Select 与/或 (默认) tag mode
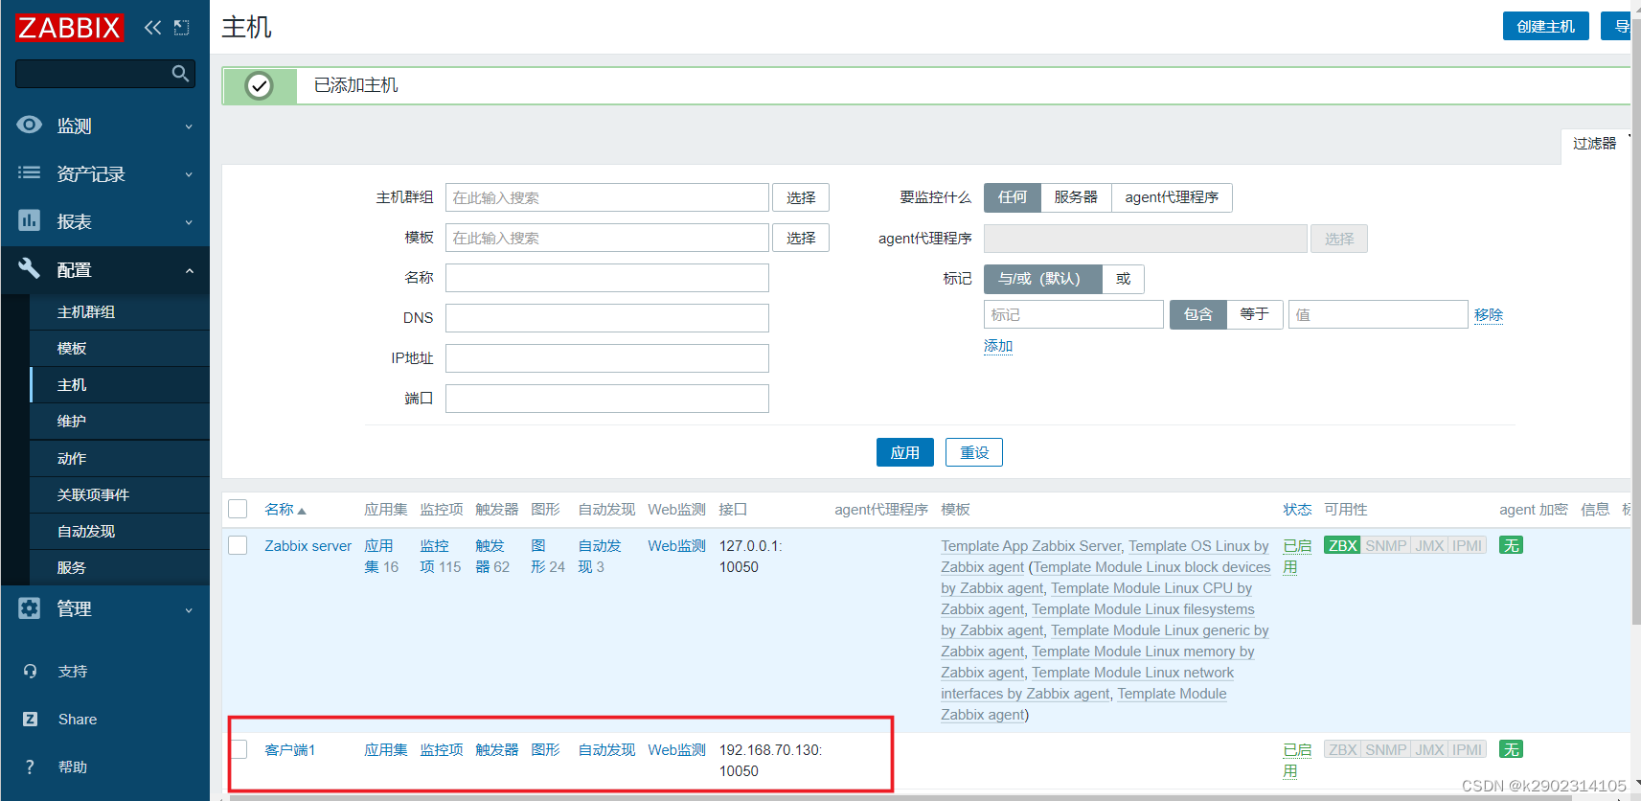1641x801 pixels. click(1042, 279)
